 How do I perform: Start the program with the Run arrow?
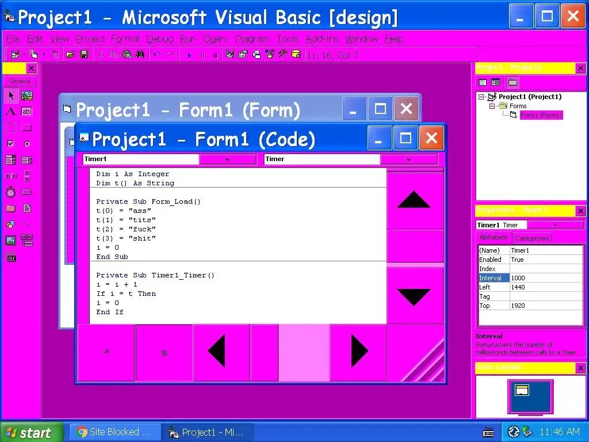189,55
